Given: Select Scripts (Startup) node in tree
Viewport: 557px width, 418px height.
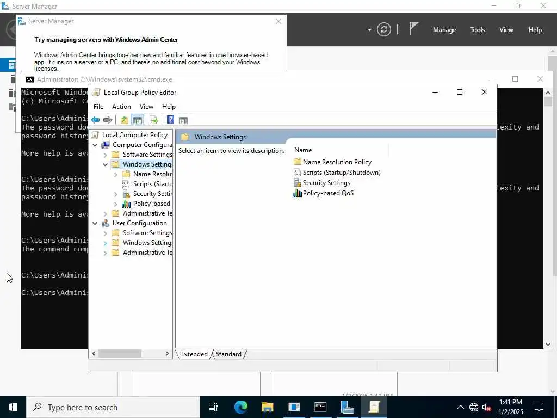Looking at the screenshot, I should point(152,184).
